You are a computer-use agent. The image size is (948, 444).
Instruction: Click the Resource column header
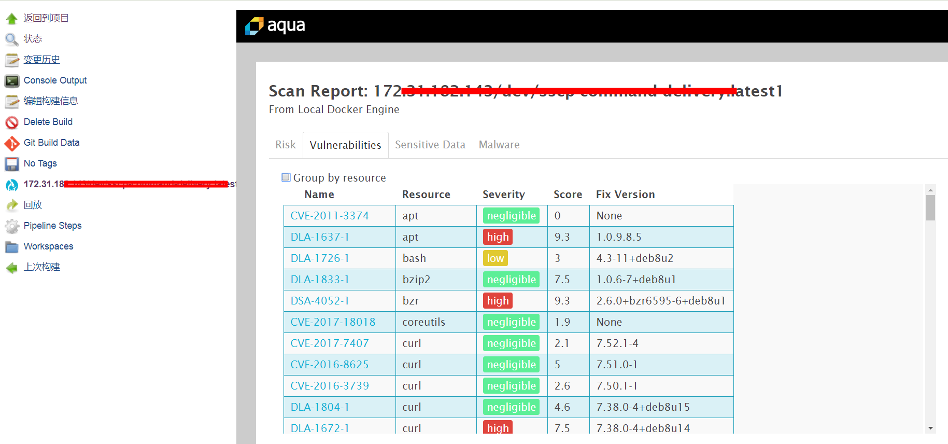[x=426, y=195]
